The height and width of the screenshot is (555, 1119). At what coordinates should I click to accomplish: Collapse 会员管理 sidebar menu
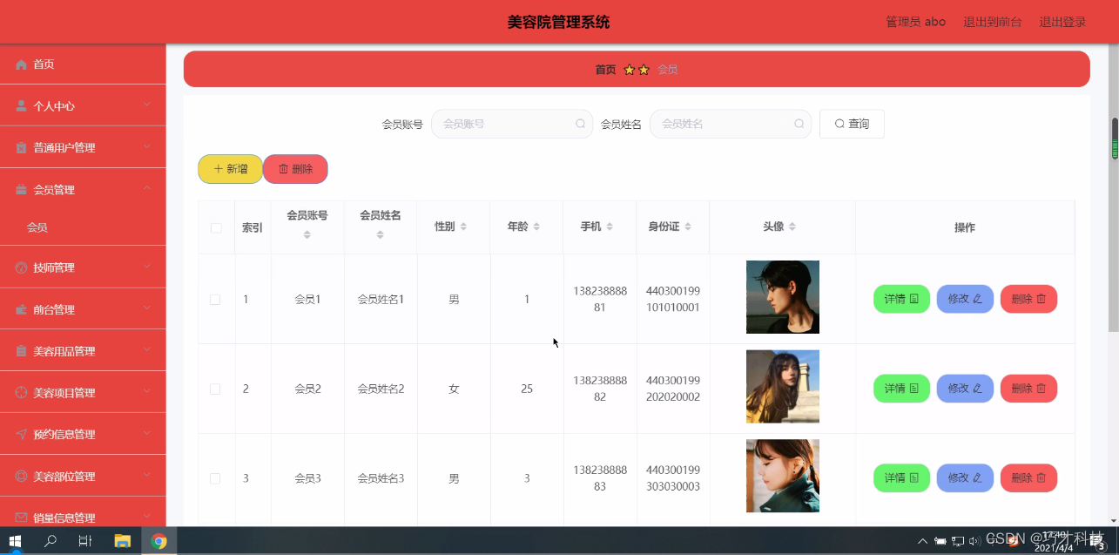(x=83, y=189)
